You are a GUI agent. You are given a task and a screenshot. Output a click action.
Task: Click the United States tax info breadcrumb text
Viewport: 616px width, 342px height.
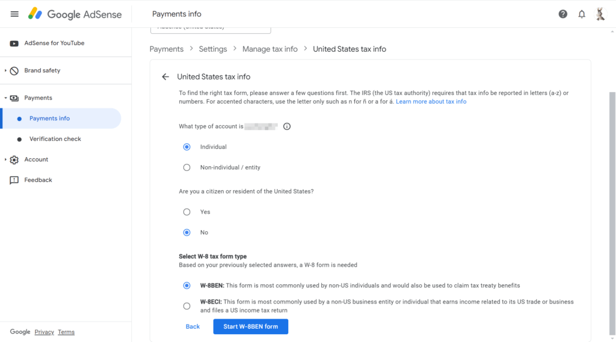(x=350, y=49)
